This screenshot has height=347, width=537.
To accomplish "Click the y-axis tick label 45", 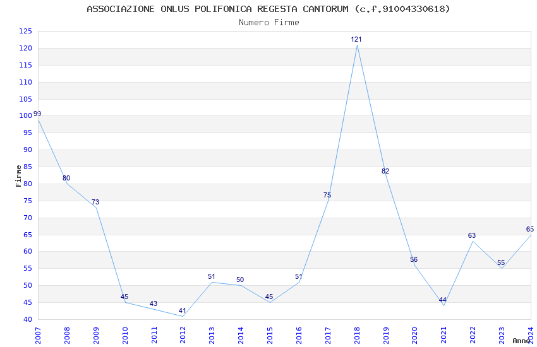I will pyautogui.click(x=28, y=302).
